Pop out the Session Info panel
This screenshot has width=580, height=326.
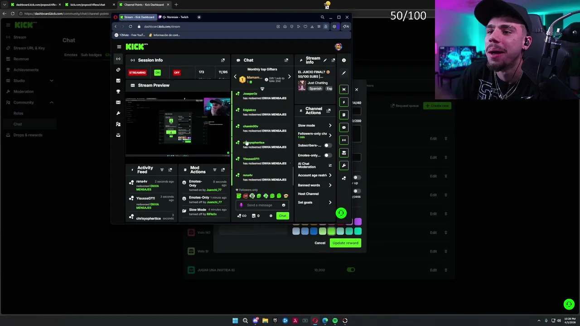pos(223,60)
